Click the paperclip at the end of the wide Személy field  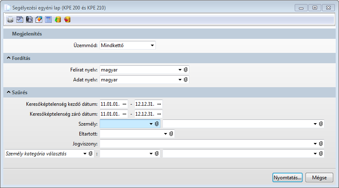(321, 124)
